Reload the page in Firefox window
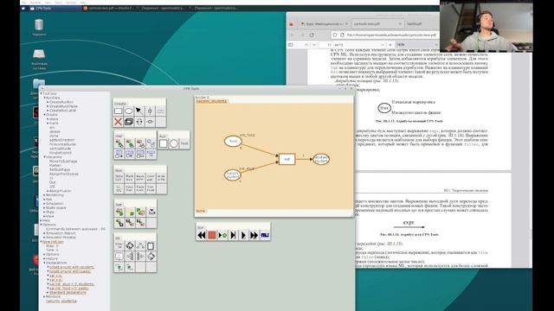Viewport: 554px width, 311px height. coord(312,35)
